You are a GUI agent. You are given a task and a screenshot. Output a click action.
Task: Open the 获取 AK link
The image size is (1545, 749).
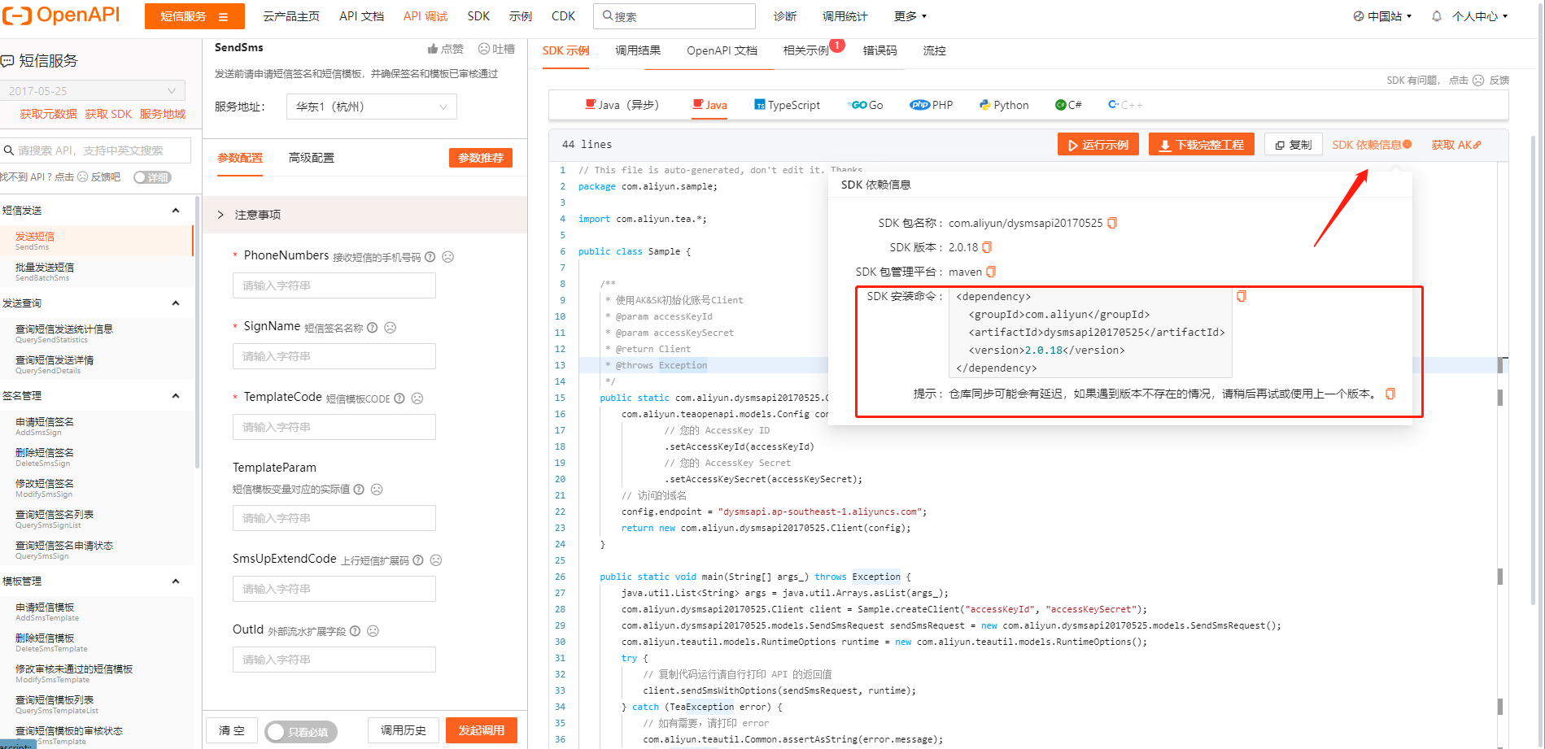pos(1456,145)
